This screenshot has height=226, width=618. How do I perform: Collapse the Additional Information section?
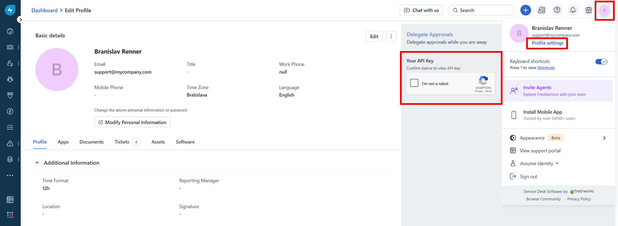(x=37, y=163)
